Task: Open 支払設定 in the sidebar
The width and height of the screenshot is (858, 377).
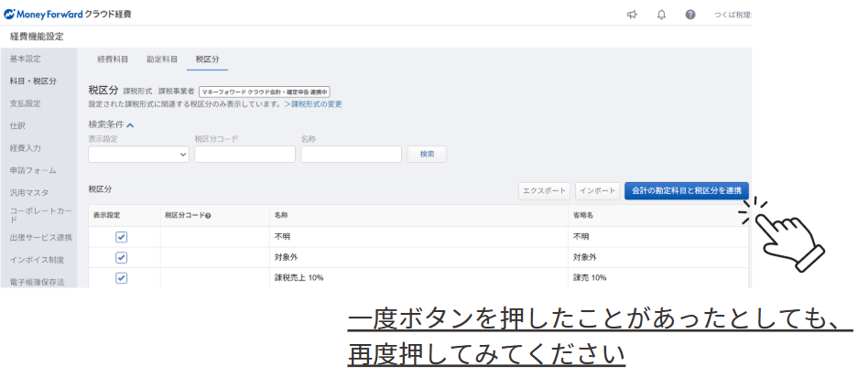Action: 25,103
